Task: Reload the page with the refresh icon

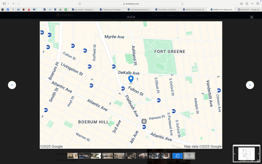Action: click(182, 4)
